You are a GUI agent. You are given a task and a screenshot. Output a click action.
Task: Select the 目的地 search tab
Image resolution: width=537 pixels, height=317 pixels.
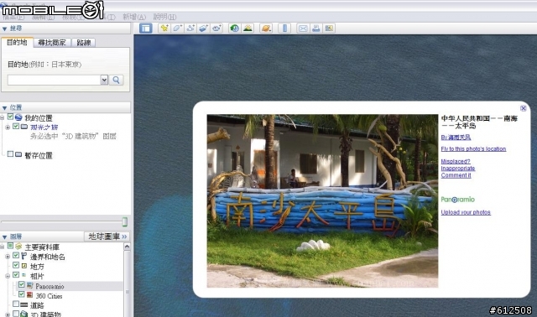pyautogui.click(x=17, y=43)
